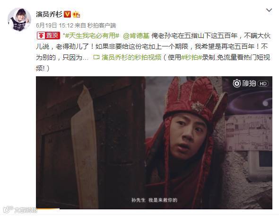Open the 演员乔杉 username link
This screenshot has height=216, width=279.
[x=49, y=14]
